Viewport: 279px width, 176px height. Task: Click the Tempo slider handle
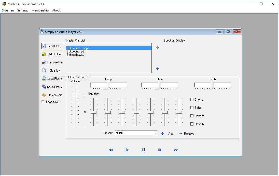click(x=109, y=85)
